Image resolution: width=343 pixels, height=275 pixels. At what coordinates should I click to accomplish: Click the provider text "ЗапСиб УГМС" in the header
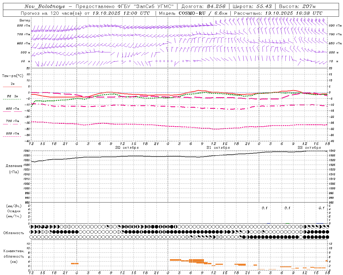[154, 6]
